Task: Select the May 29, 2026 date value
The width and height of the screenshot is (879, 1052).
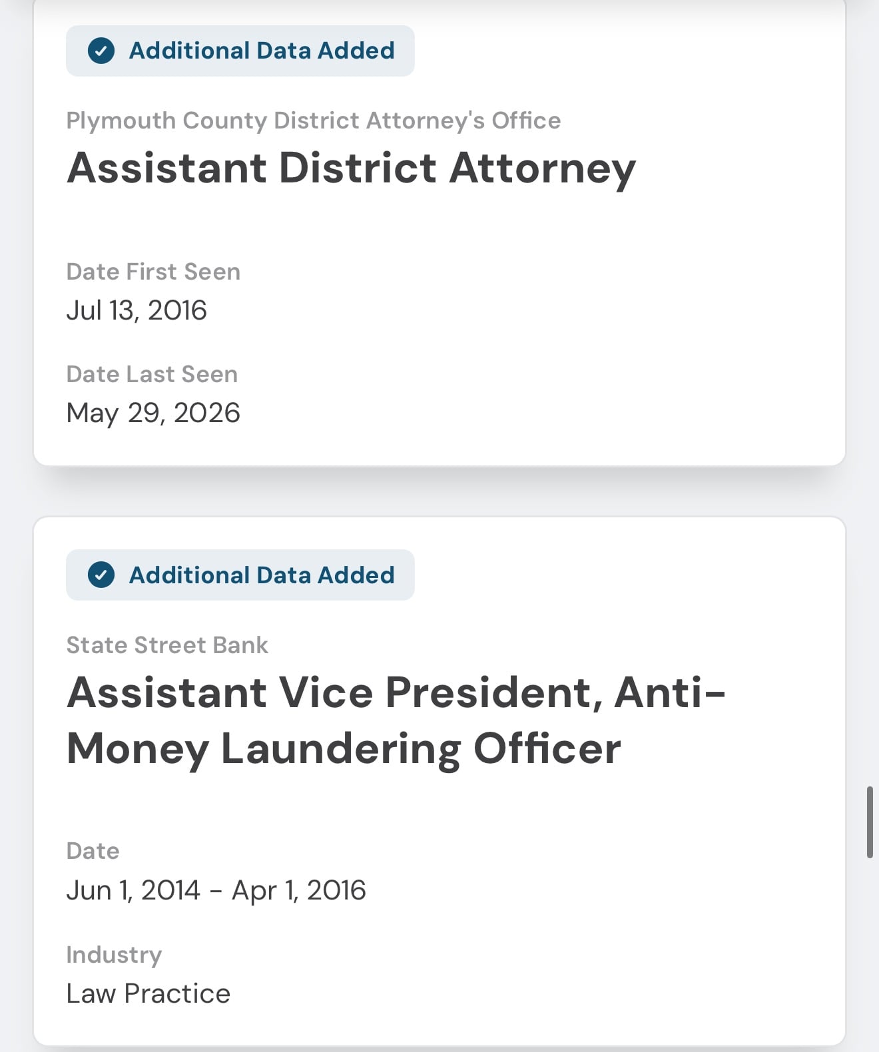Action: [x=153, y=413]
